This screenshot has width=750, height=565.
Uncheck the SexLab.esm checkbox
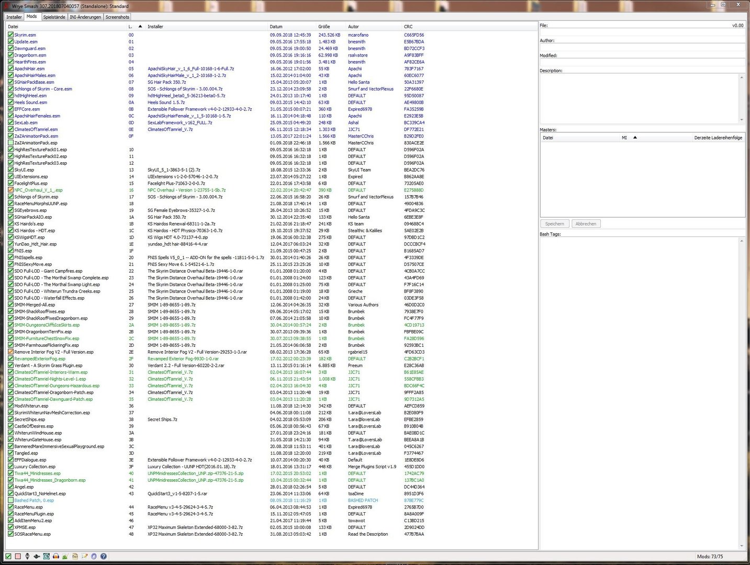pos(10,122)
